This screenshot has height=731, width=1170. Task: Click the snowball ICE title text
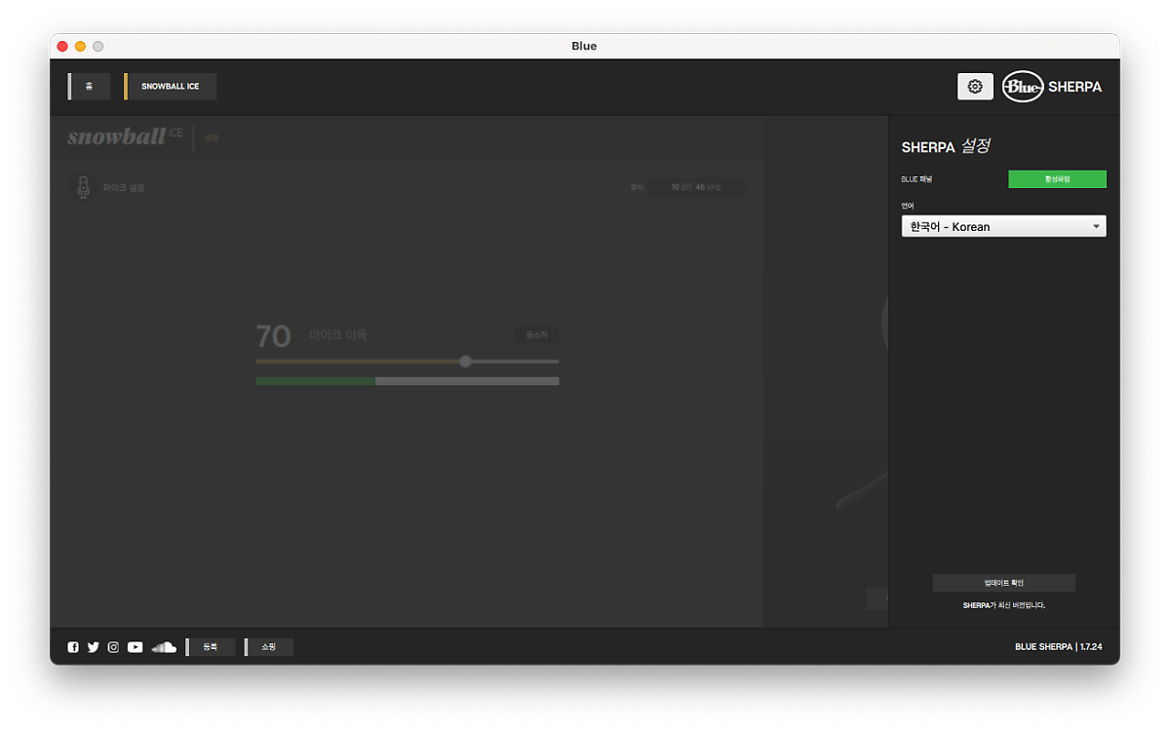(125, 136)
